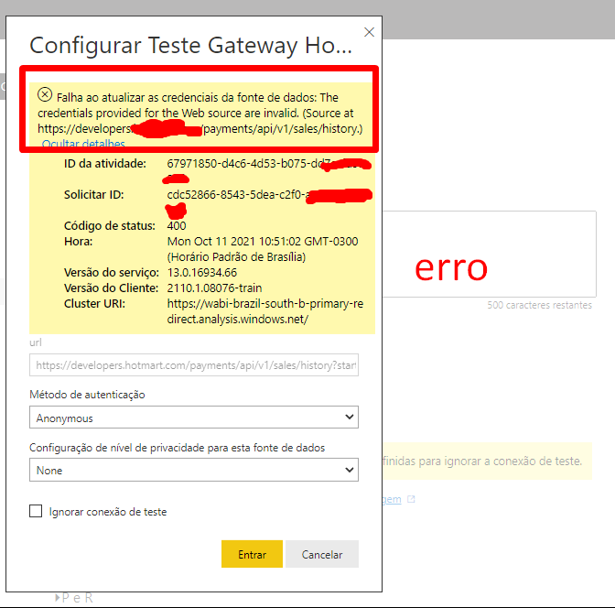This screenshot has height=608, width=615.
Task: Click the external link icon behind dialog
Action: (411, 499)
